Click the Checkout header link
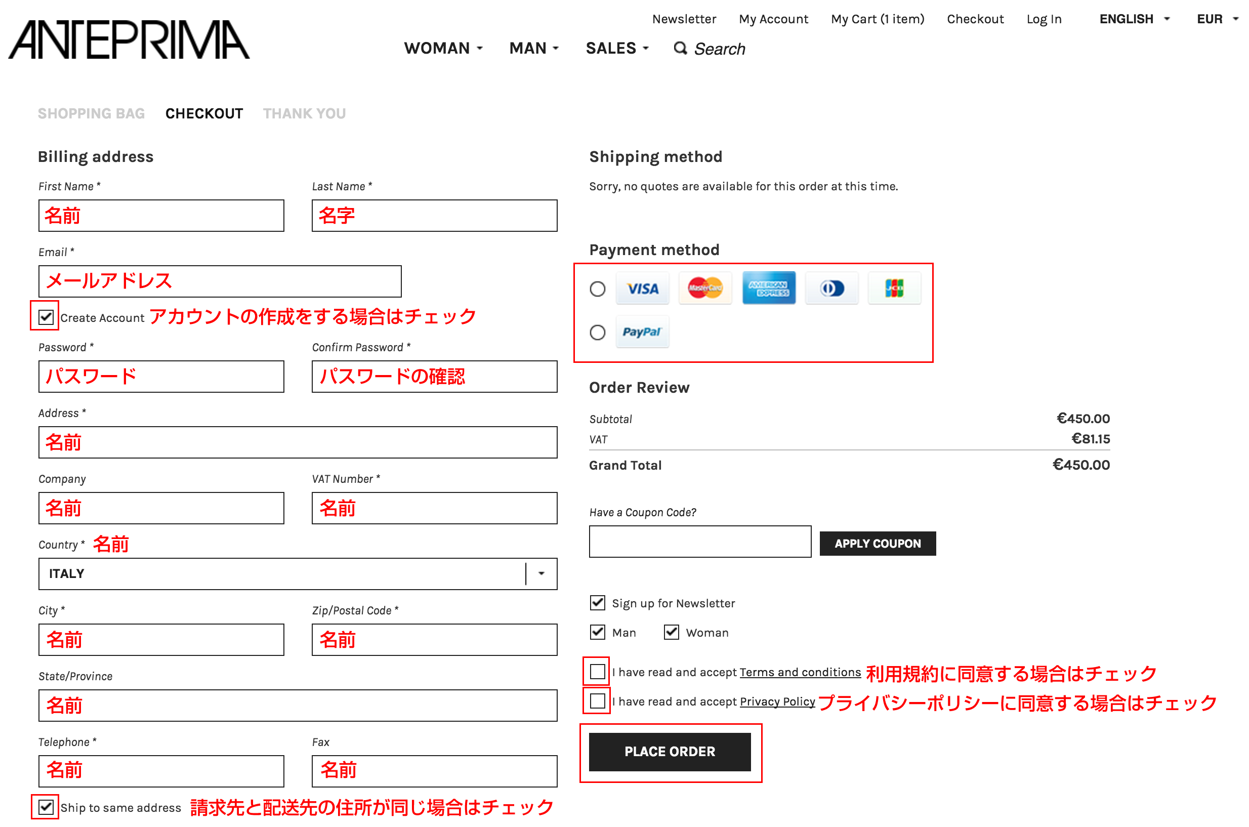Screen dimensions: 1249x827 pyautogui.click(x=975, y=19)
